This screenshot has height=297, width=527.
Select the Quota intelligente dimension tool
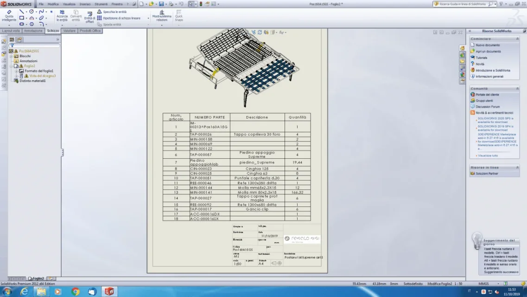[9, 15]
